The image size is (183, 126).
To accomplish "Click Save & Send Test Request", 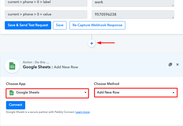I will pyautogui.click(x=28, y=25).
